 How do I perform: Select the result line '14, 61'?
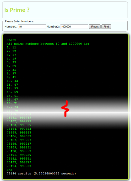pyautogui.click(x=12, y=96)
